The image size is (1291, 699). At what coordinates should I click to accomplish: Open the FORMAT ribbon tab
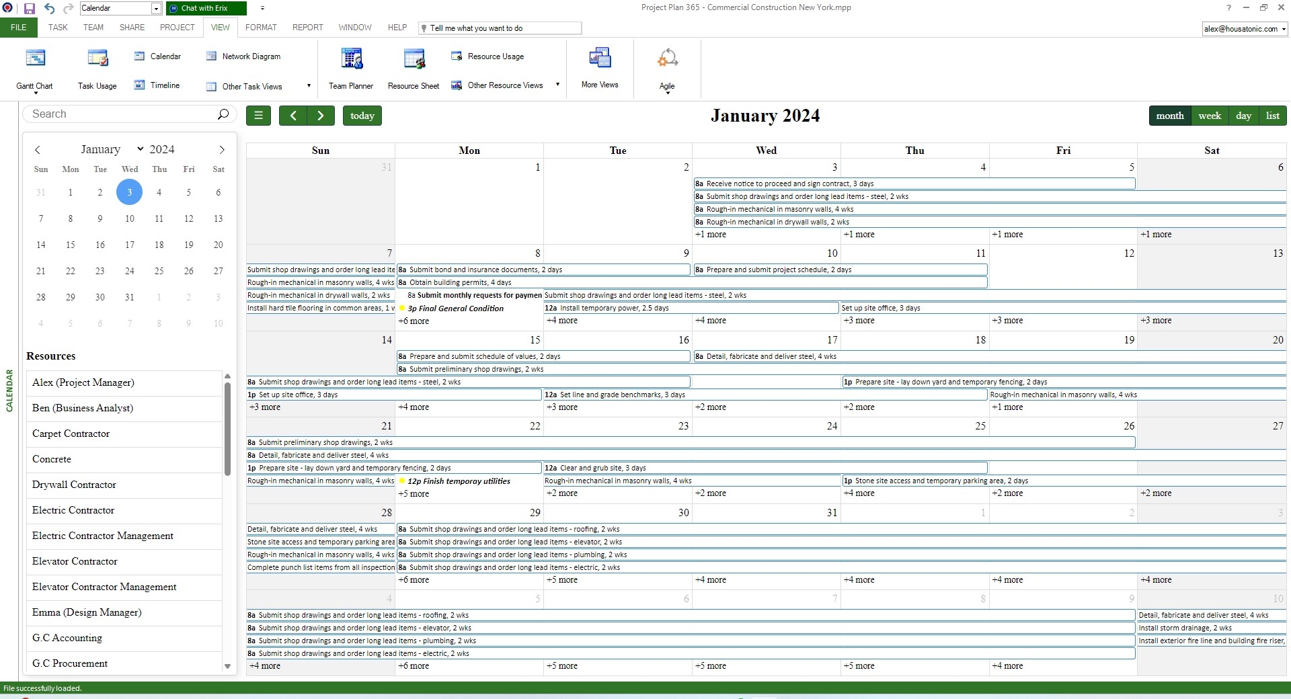click(261, 28)
